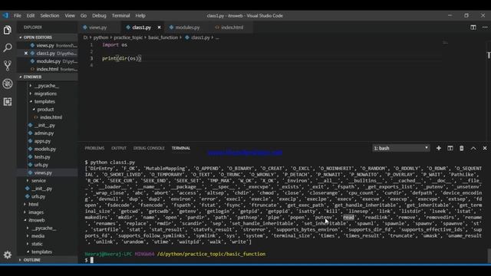Screen dimensions: 491x276
Task: Click the VS Code logo icon
Action: pyautogui.click(x=5, y=15)
